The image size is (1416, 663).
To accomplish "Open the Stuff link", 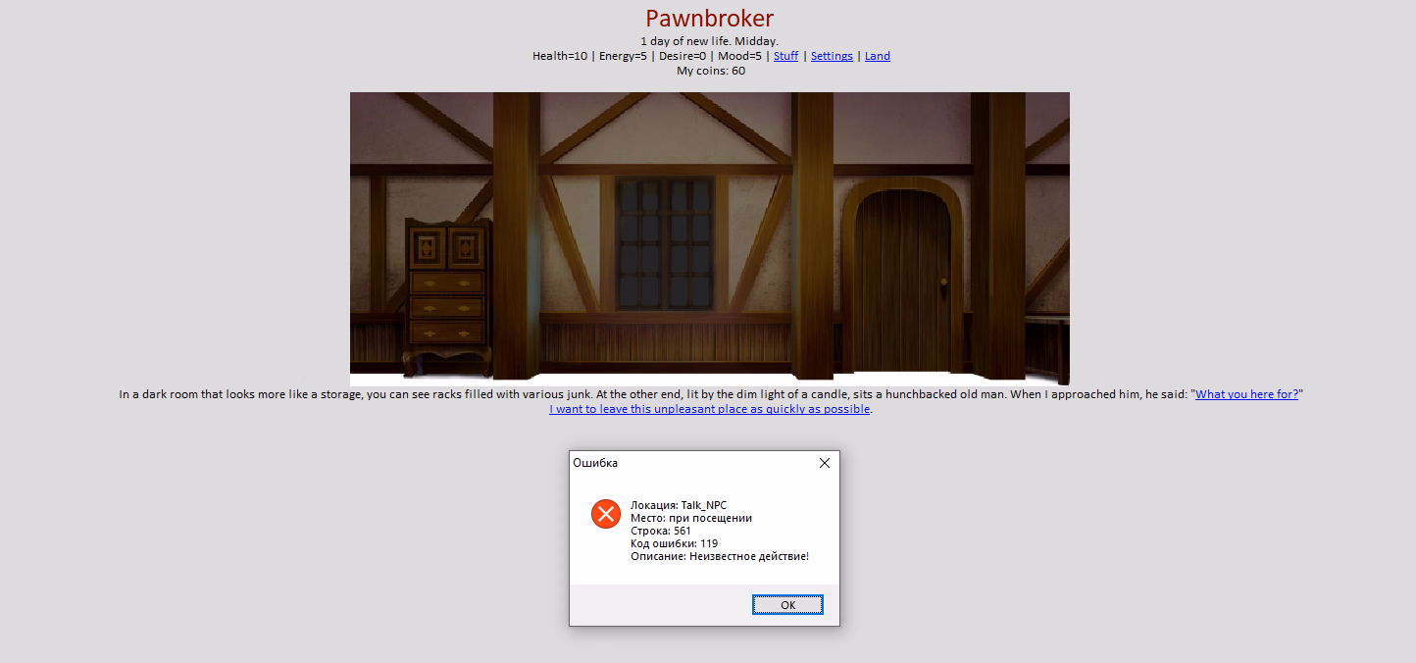I will click(x=785, y=56).
